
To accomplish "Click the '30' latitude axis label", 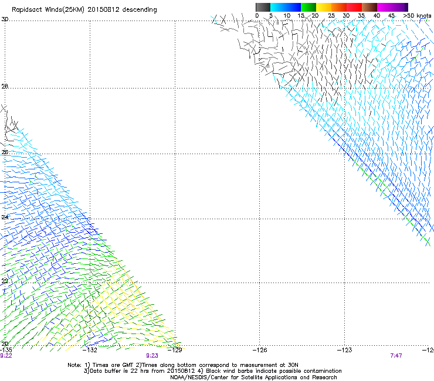I will pos(5,19).
